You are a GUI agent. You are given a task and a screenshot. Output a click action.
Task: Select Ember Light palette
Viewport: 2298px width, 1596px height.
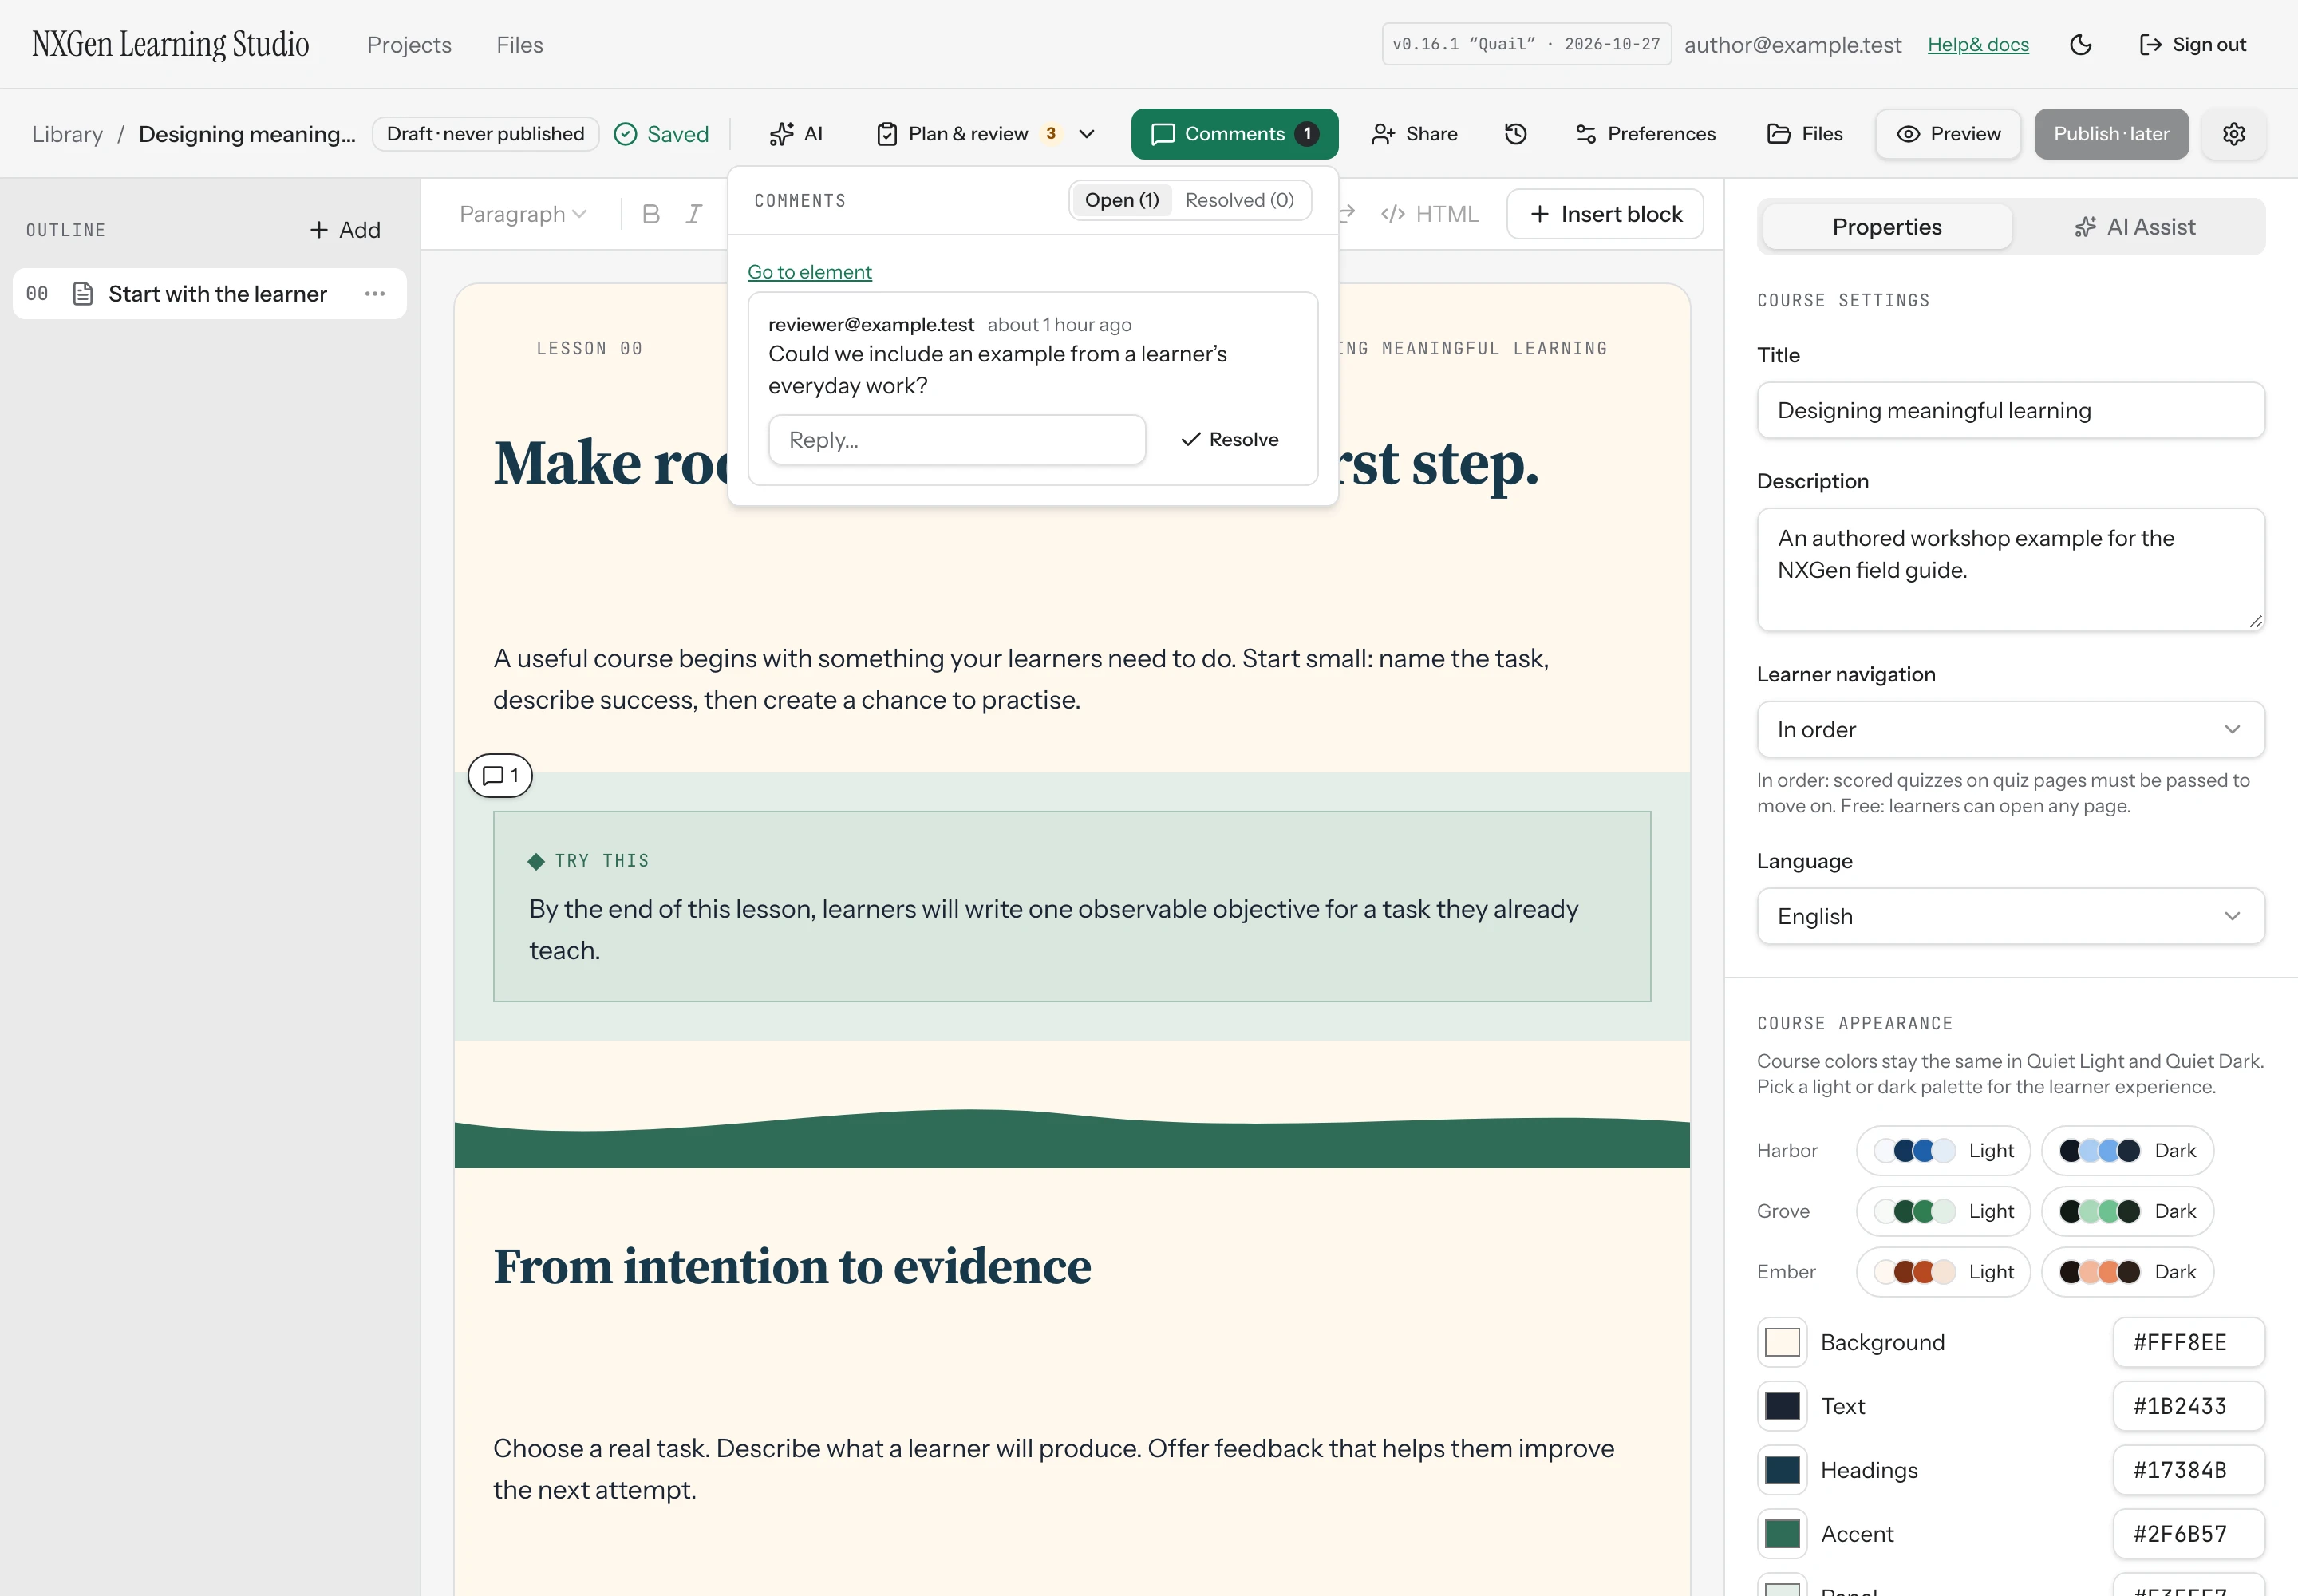[x=1943, y=1272]
